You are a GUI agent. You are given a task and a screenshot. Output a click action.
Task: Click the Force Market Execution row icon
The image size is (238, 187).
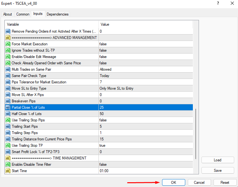(x=8, y=44)
